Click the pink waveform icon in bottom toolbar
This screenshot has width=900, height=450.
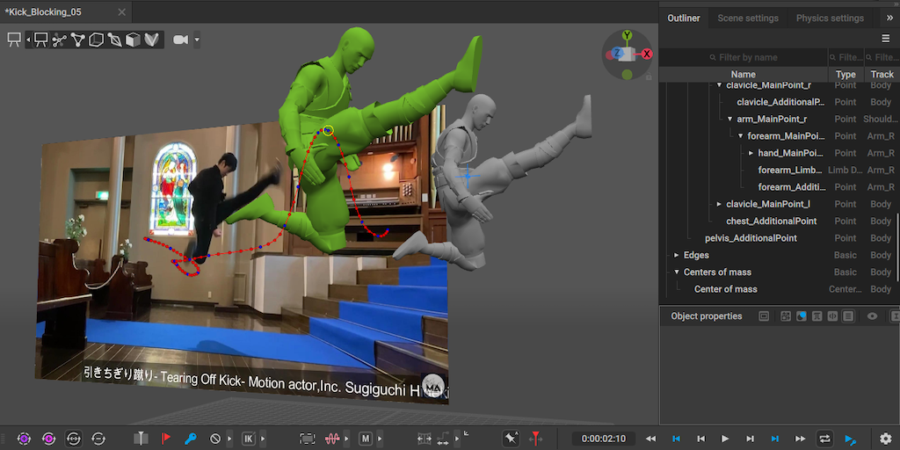point(333,438)
